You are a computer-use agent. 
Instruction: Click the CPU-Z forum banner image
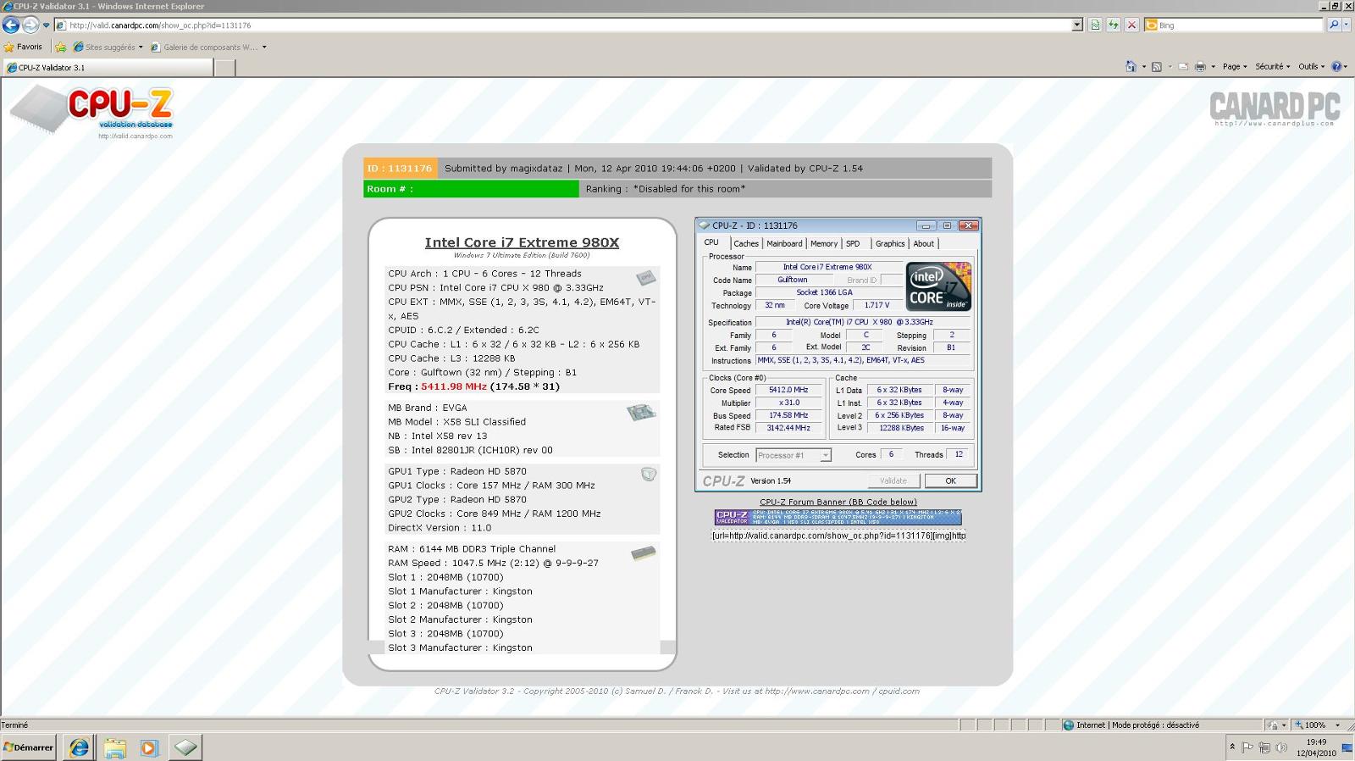[x=838, y=517]
